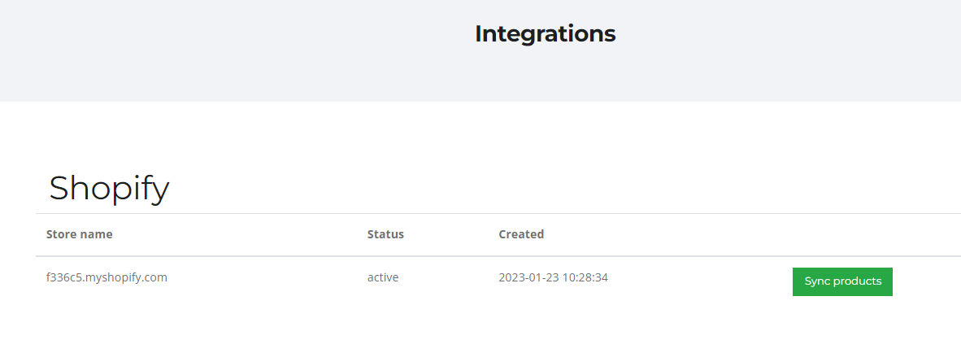Click the store row gap between timestamp and Sync button
This screenshot has height=340, width=961.
pos(698,278)
